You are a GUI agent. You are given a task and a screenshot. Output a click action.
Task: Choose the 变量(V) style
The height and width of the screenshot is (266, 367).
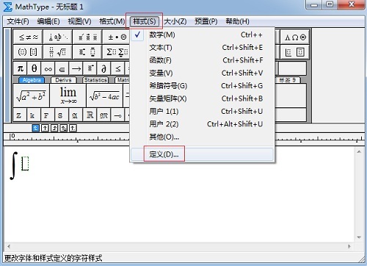click(x=202, y=73)
